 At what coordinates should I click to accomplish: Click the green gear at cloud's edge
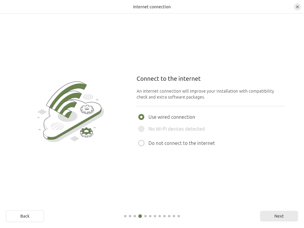pyautogui.click(x=86, y=132)
